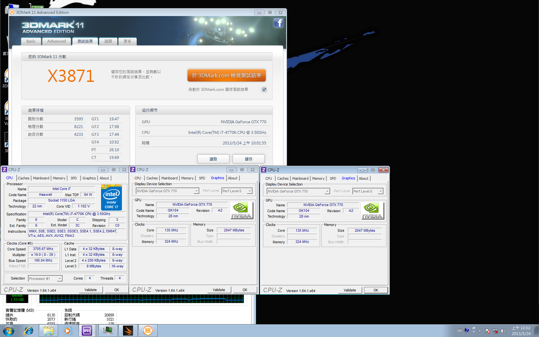The image size is (539, 337).
Task: Open Memory tab in right CPU-Z window
Action: pos(318,178)
